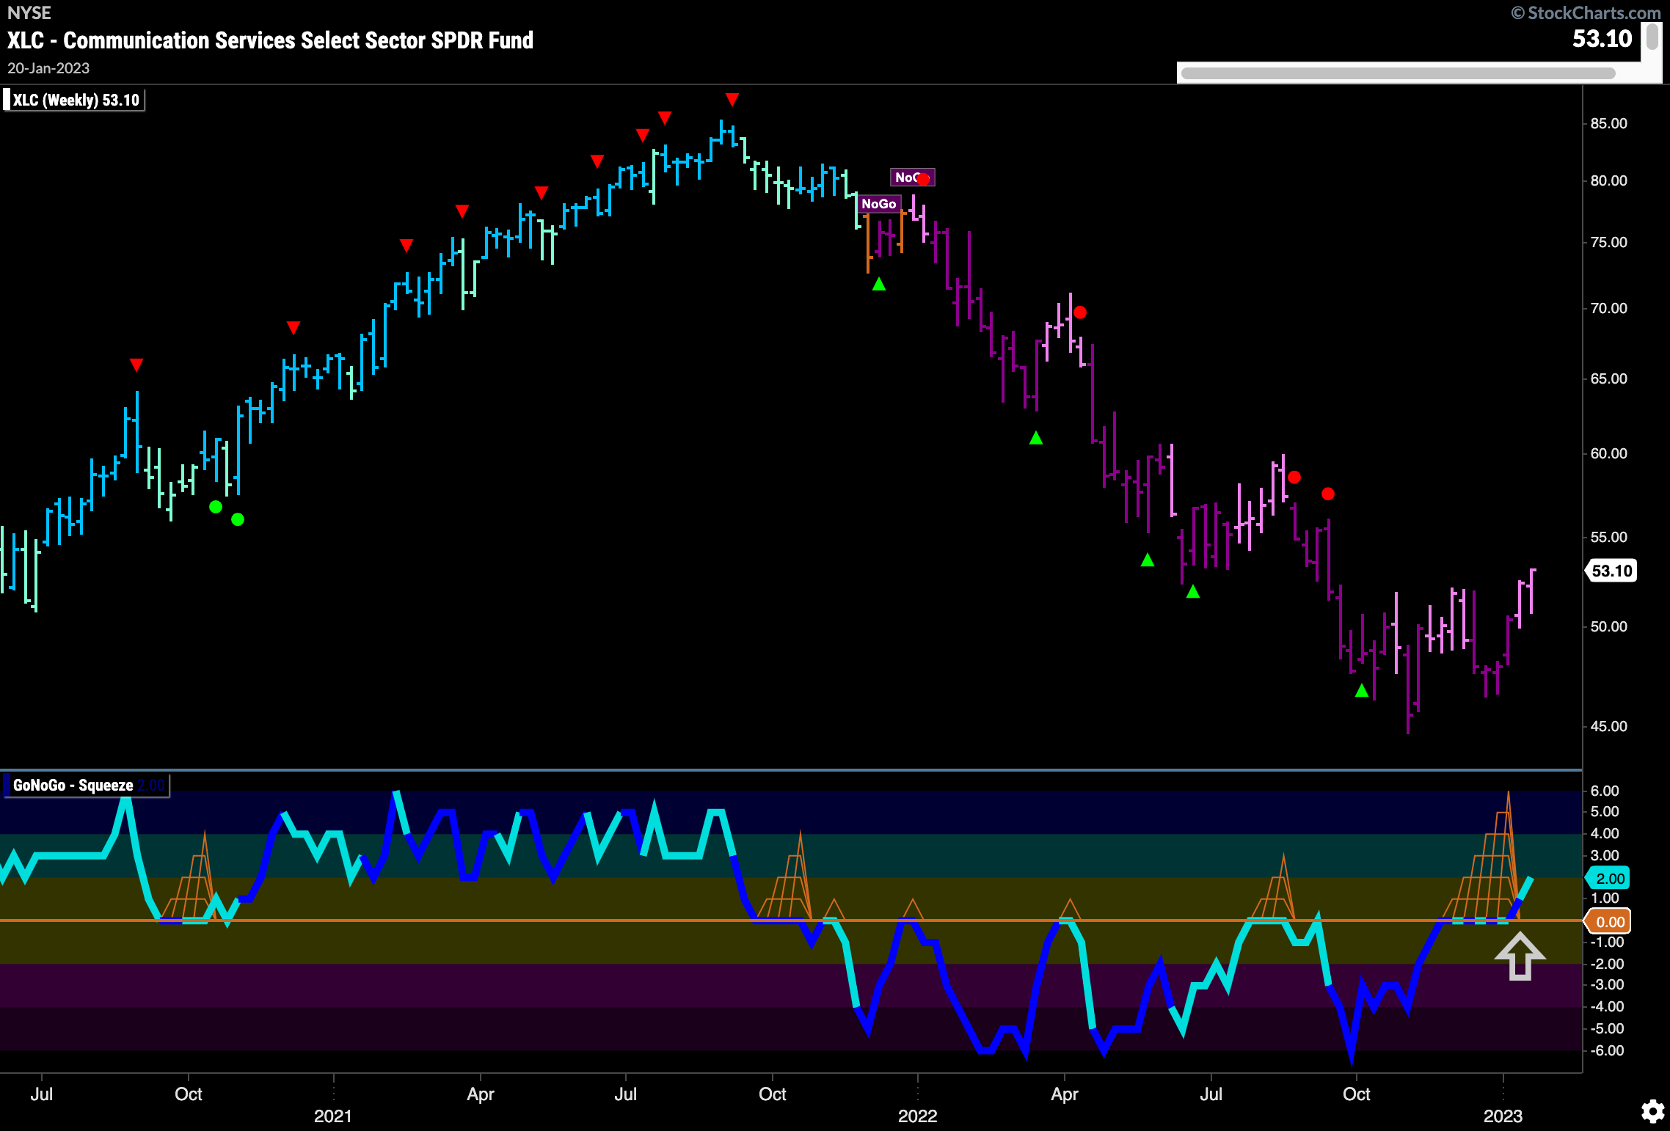
Task: Click the upper NoGo label near 80.00
Action: pos(907,177)
